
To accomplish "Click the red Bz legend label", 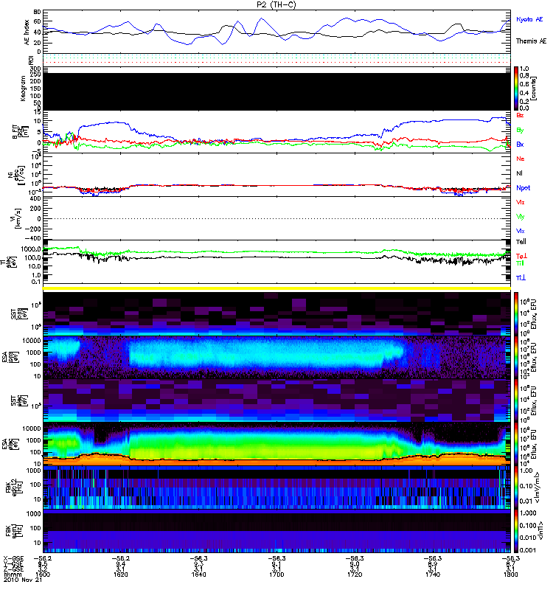I will click(x=520, y=115).
